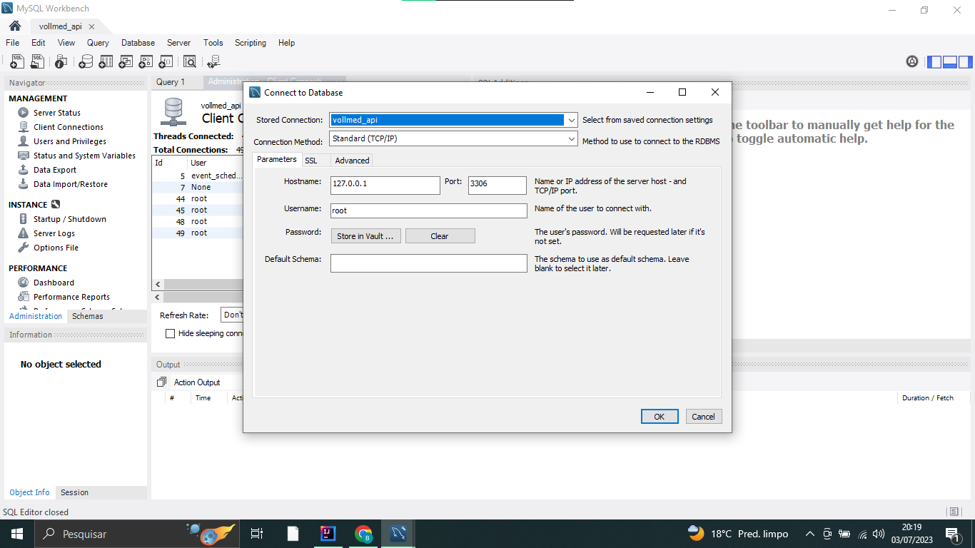The image size is (975, 548).
Task: Open Server Status in Navigator
Action: tap(57, 113)
